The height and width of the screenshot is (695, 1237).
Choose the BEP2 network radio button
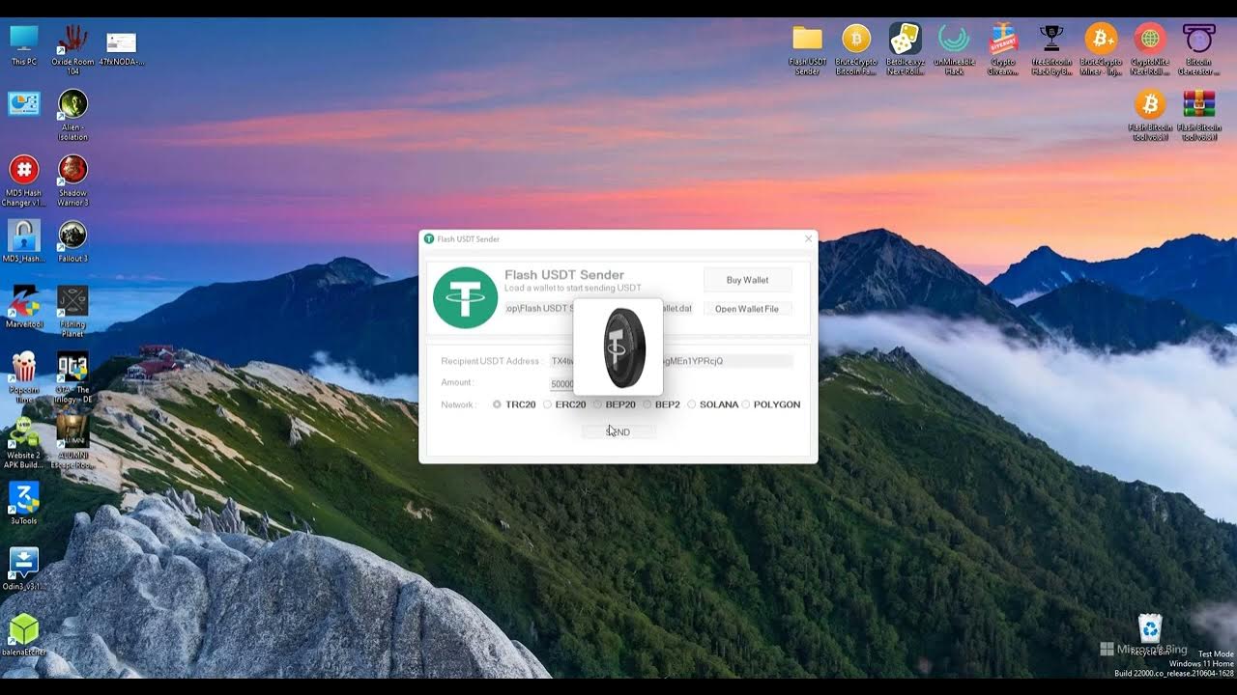tap(662, 404)
